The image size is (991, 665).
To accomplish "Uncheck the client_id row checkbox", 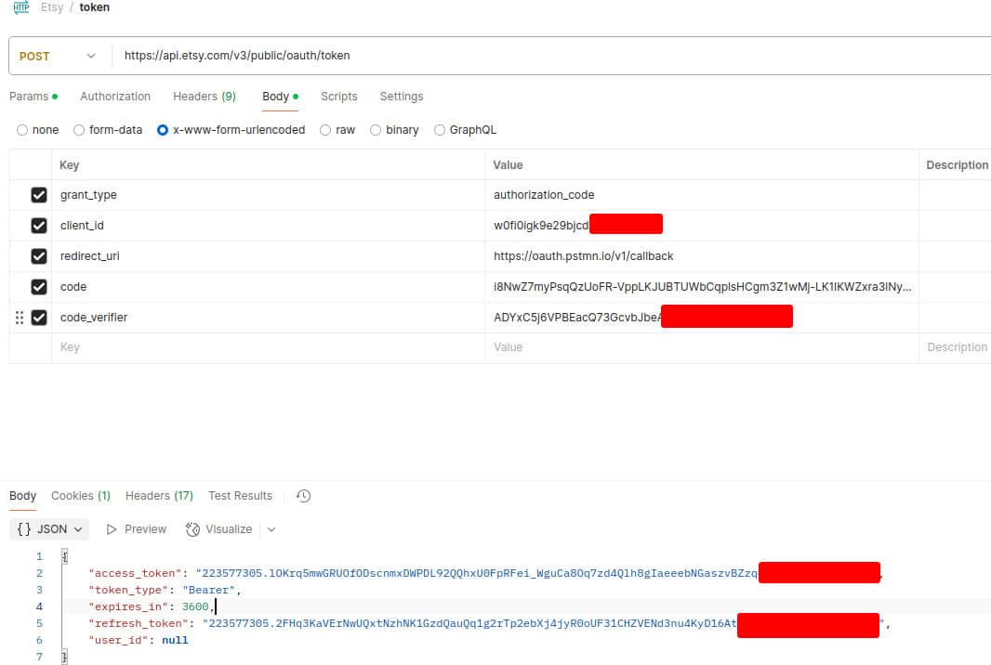I will click(39, 226).
